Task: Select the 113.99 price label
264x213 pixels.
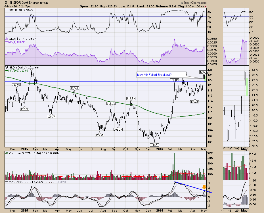Action: (131, 99)
